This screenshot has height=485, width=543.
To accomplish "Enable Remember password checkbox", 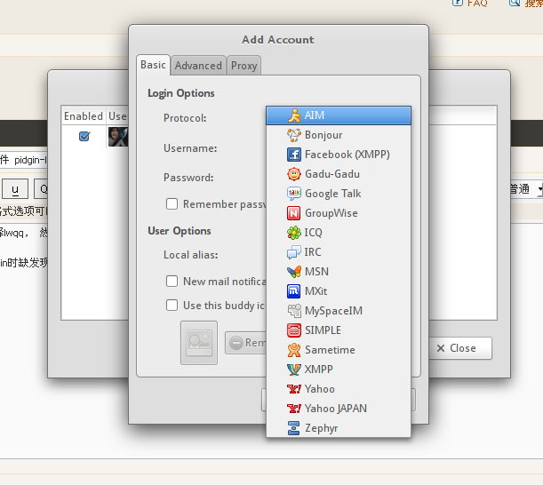I will (x=172, y=204).
